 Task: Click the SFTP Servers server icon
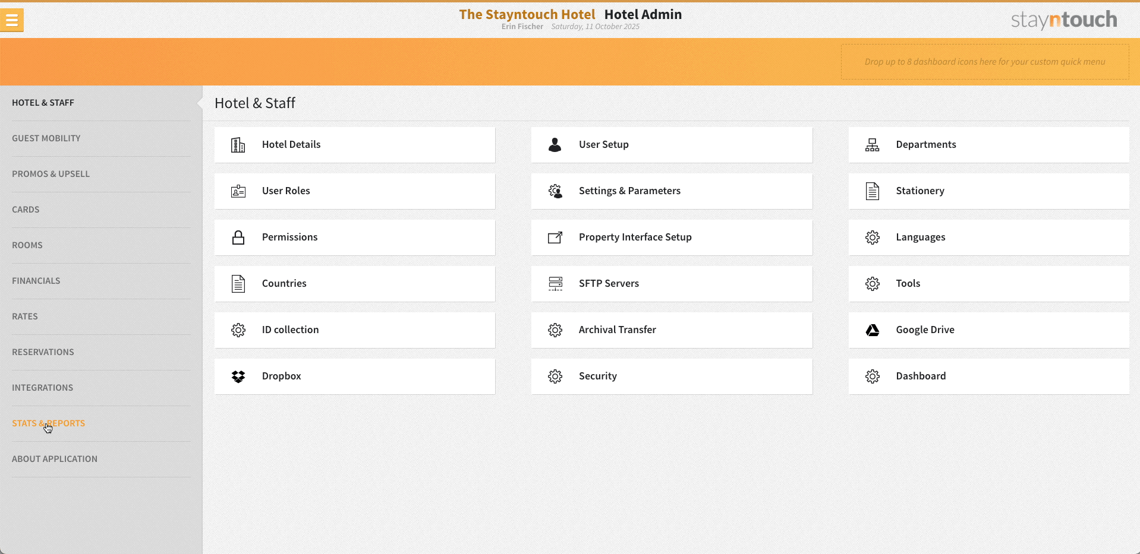(x=555, y=284)
